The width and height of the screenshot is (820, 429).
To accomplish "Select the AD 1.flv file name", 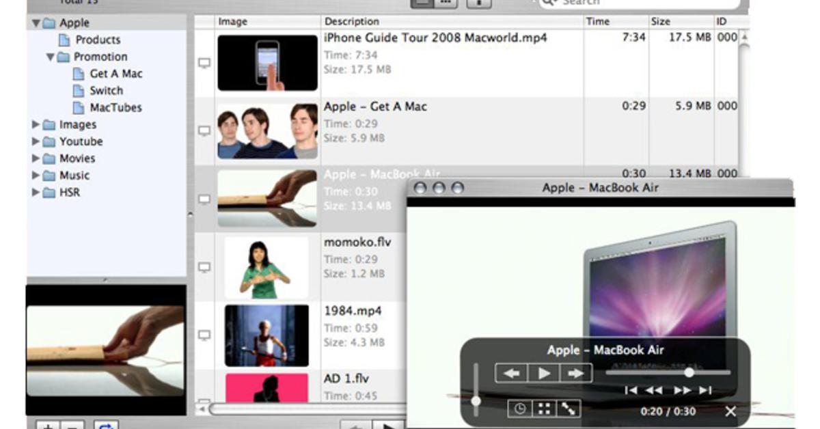I will point(346,378).
